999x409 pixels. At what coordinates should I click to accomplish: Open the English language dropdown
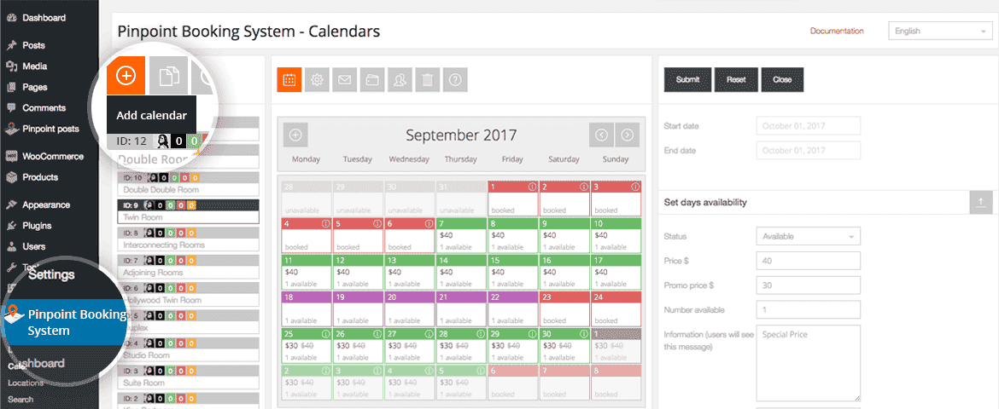coord(940,31)
